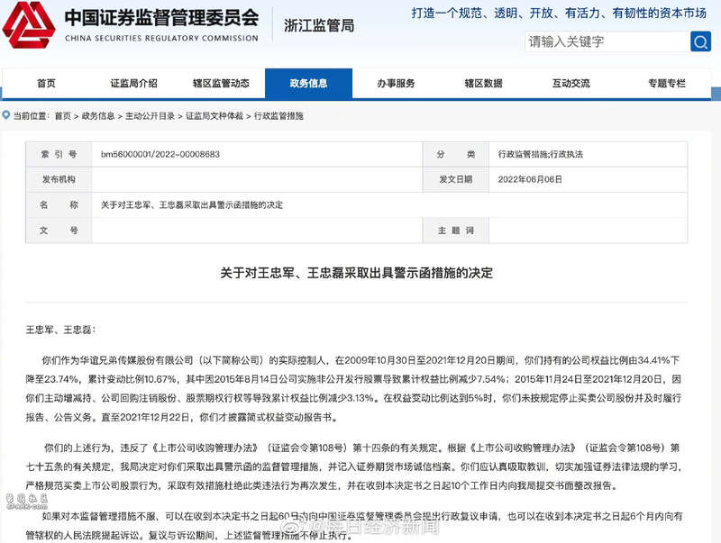Click the date value 2022年06月06日
The height and width of the screenshot is (543, 721).
(x=530, y=179)
